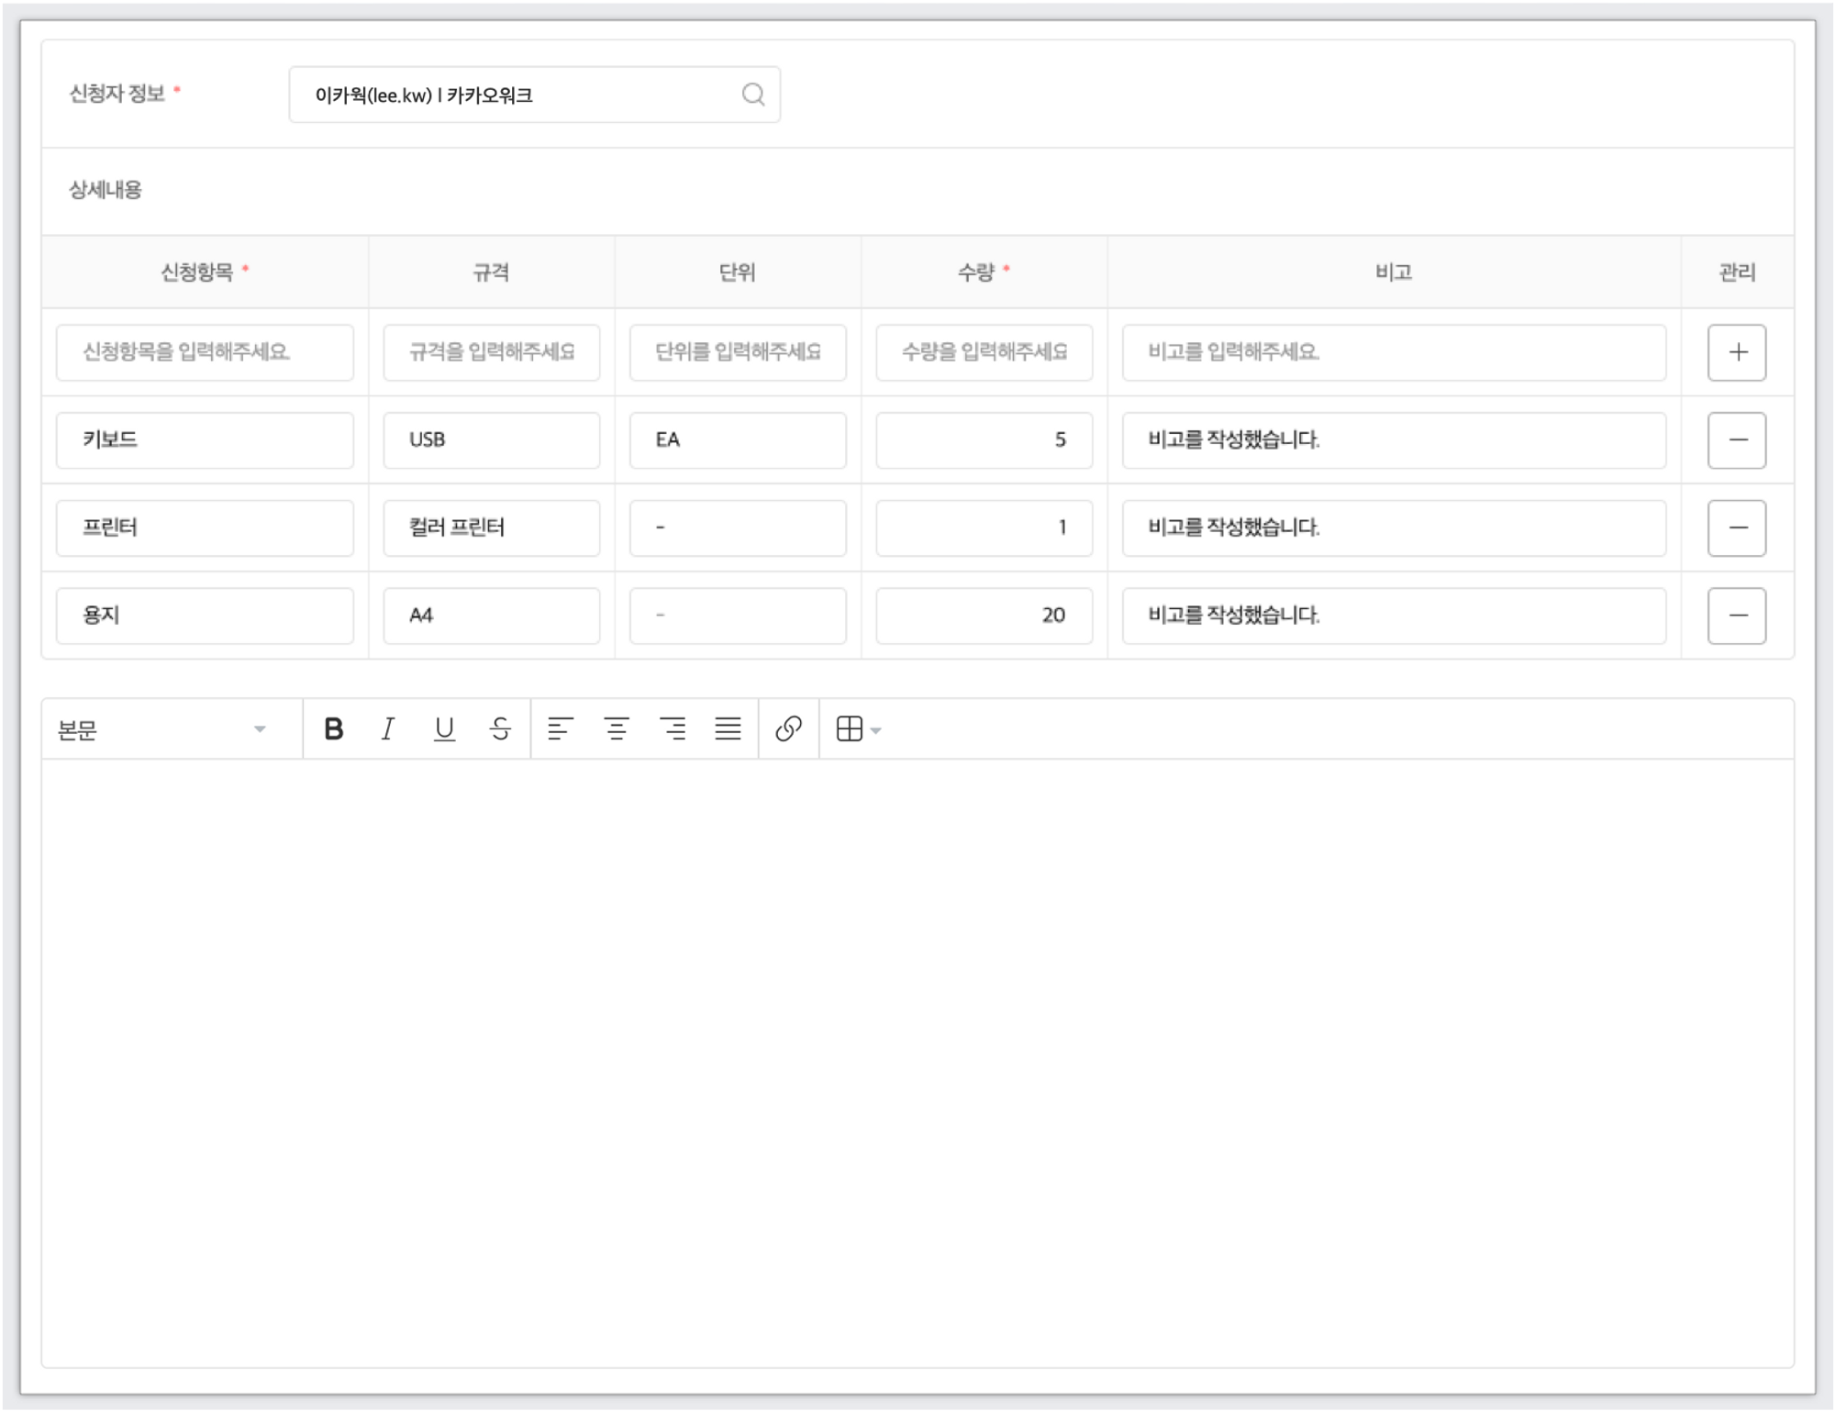Click the empty 신청항목 input field

[x=205, y=352]
